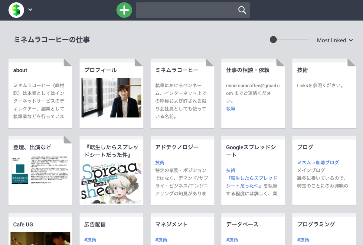
Task: Open project title ミネムラコーヒーの仕事
Action: (52, 40)
